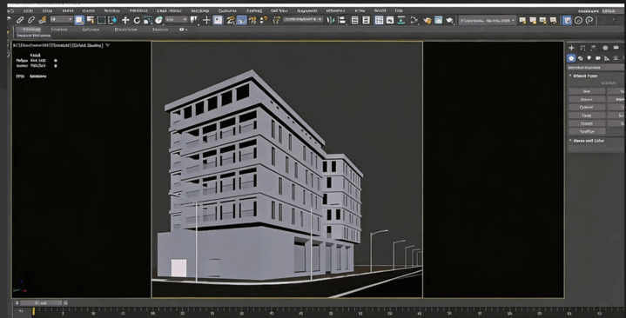Select the Lights category icon

coord(589,58)
